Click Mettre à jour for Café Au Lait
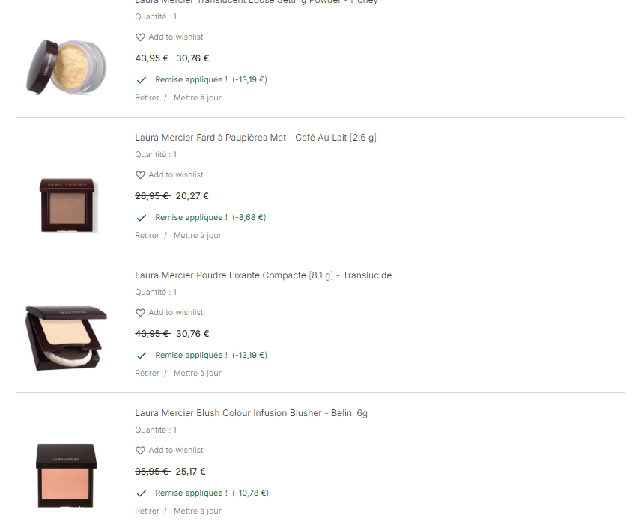Image resolution: width=635 pixels, height=530 pixels. pos(198,235)
